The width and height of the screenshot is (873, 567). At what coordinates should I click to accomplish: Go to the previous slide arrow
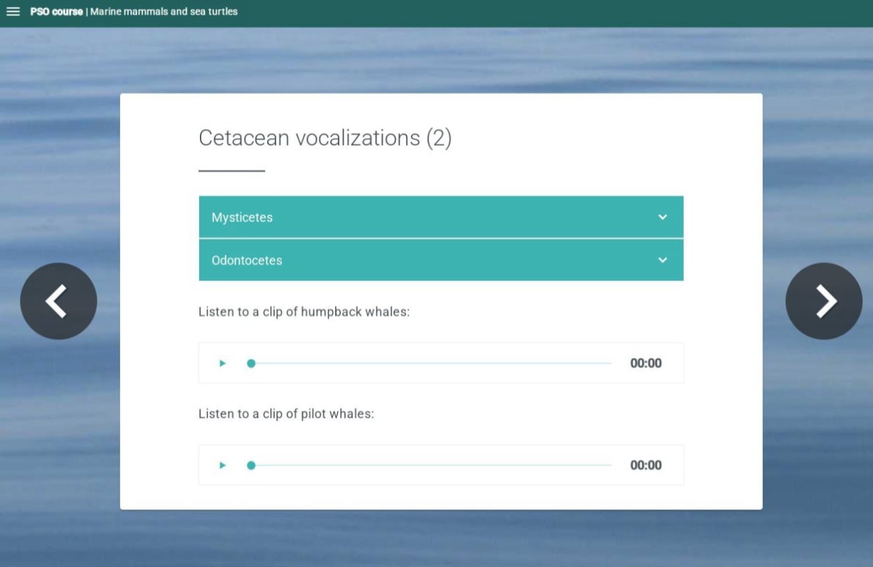(58, 301)
